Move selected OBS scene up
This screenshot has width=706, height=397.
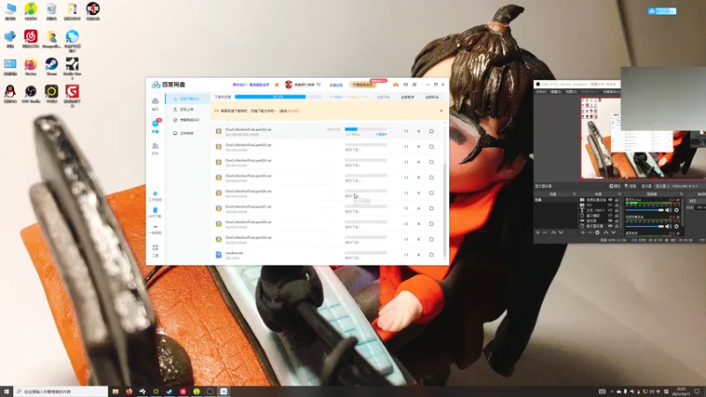pyautogui.click(x=553, y=233)
